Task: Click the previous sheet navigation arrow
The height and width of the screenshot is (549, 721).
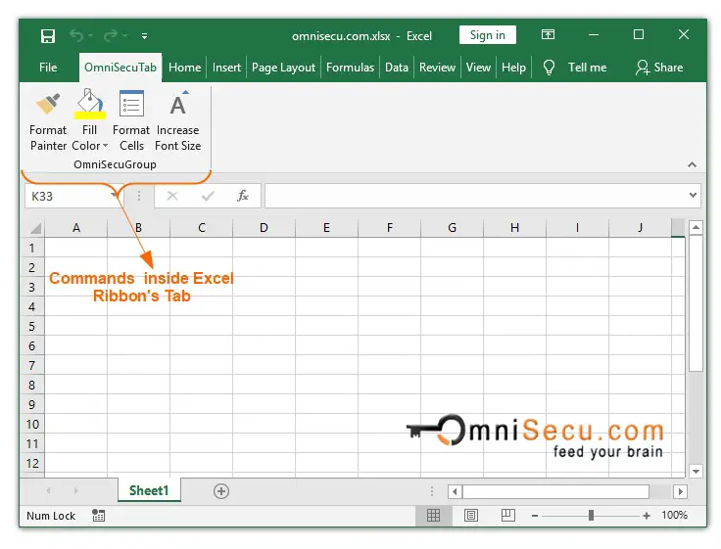Action: (48, 491)
